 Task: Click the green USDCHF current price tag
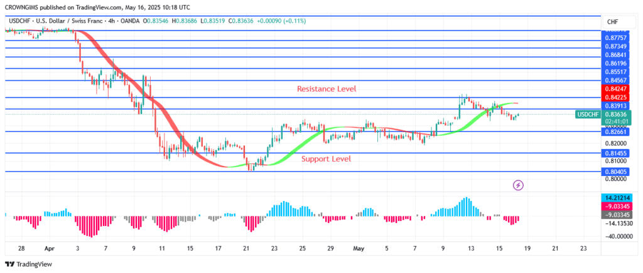click(588, 115)
